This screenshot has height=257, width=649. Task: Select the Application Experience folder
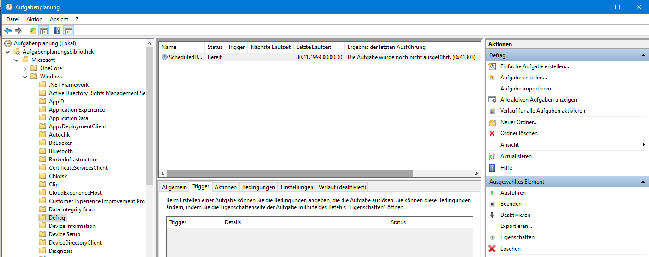(x=77, y=110)
